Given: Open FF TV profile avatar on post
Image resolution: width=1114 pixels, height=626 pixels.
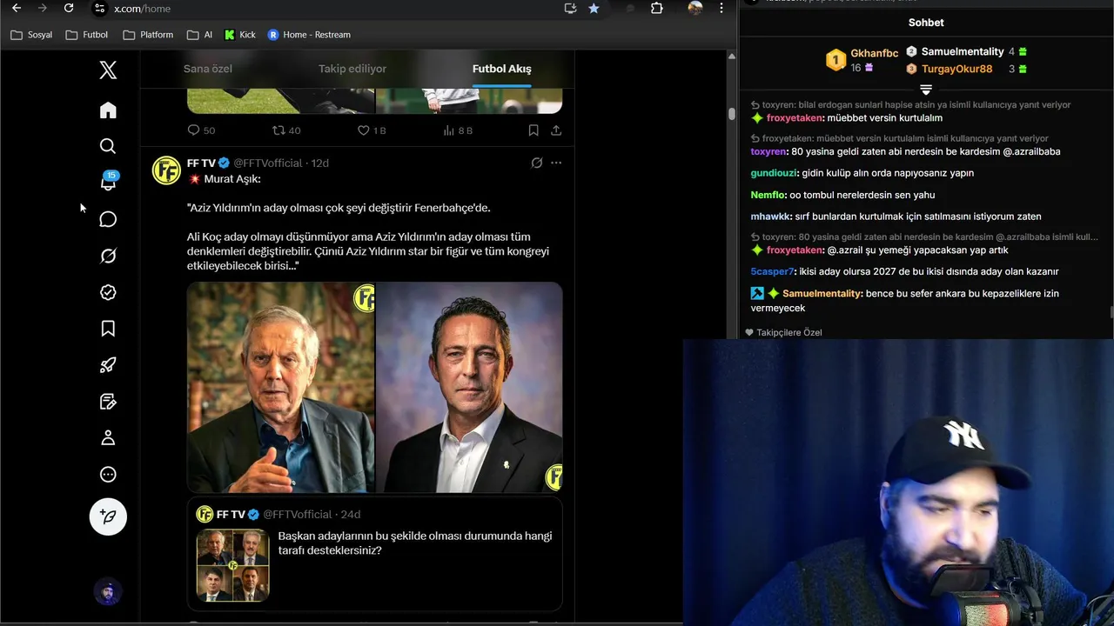Looking at the screenshot, I should [x=166, y=170].
